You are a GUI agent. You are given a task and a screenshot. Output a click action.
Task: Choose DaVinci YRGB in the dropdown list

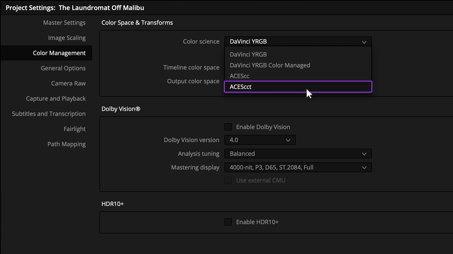(248, 54)
